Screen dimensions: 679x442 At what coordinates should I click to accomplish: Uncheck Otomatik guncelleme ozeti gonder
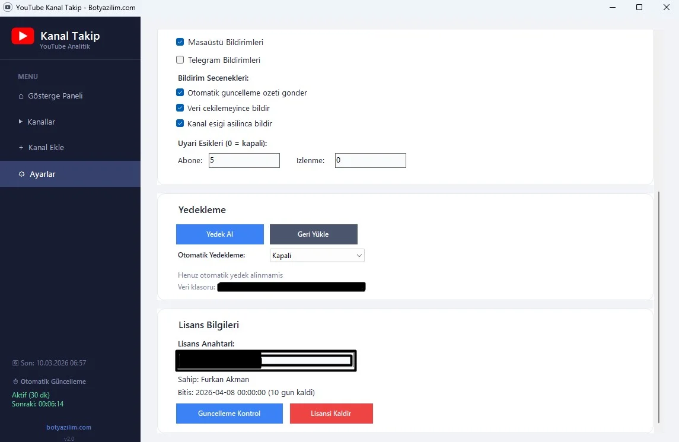[180, 93]
